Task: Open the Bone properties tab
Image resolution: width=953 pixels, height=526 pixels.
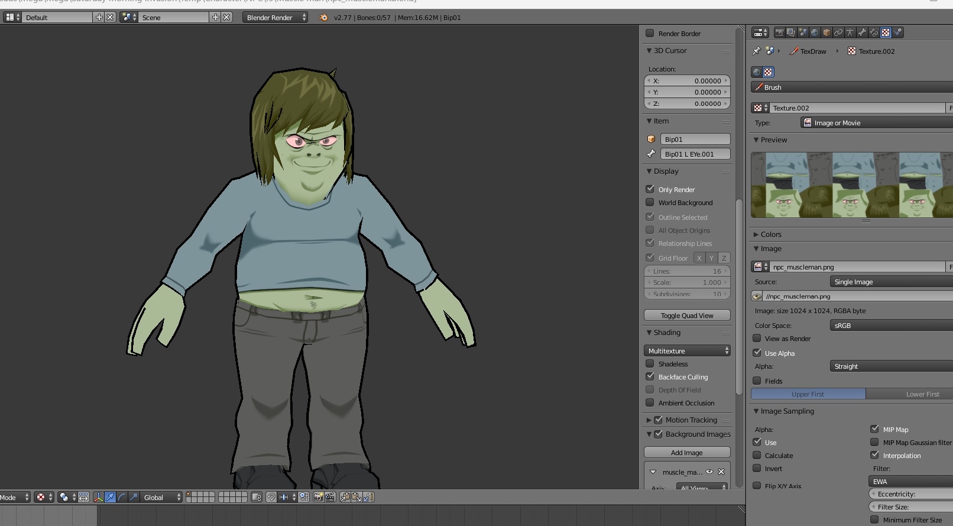Action: [x=862, y=33]
